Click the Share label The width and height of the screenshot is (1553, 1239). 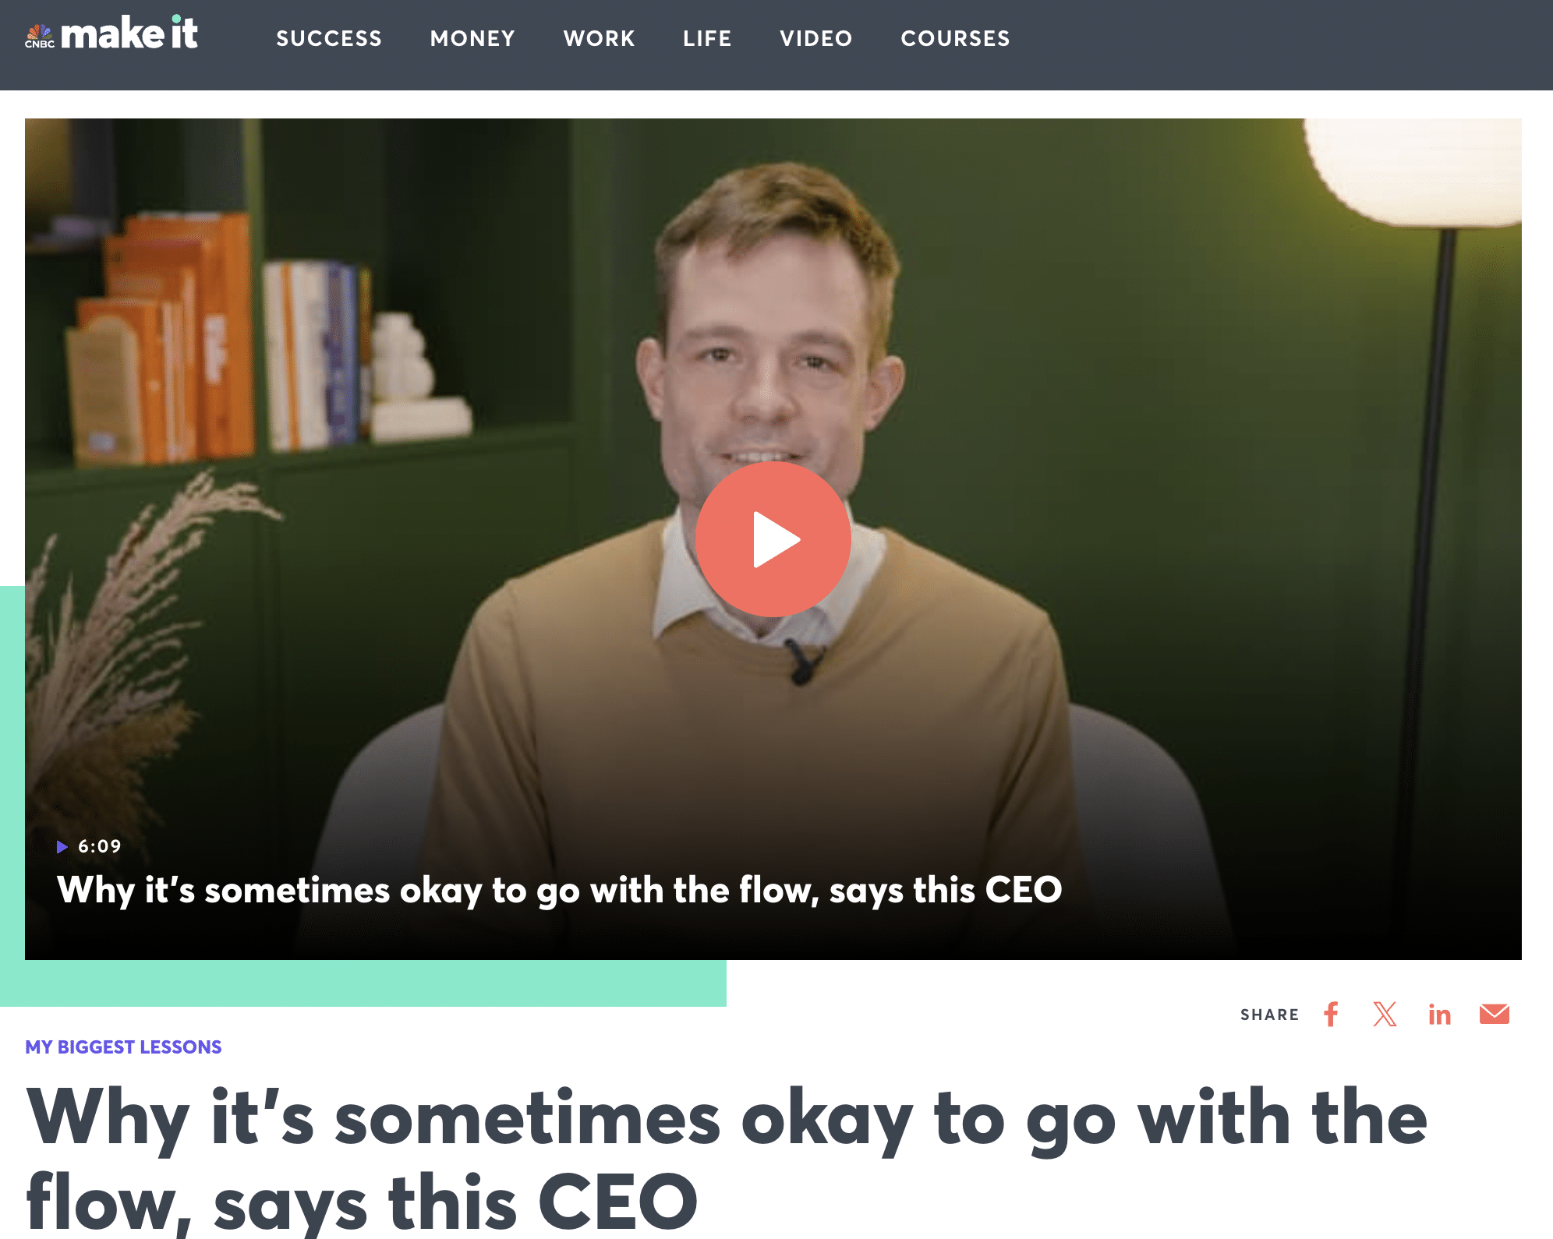[x=1269, y=1015]
